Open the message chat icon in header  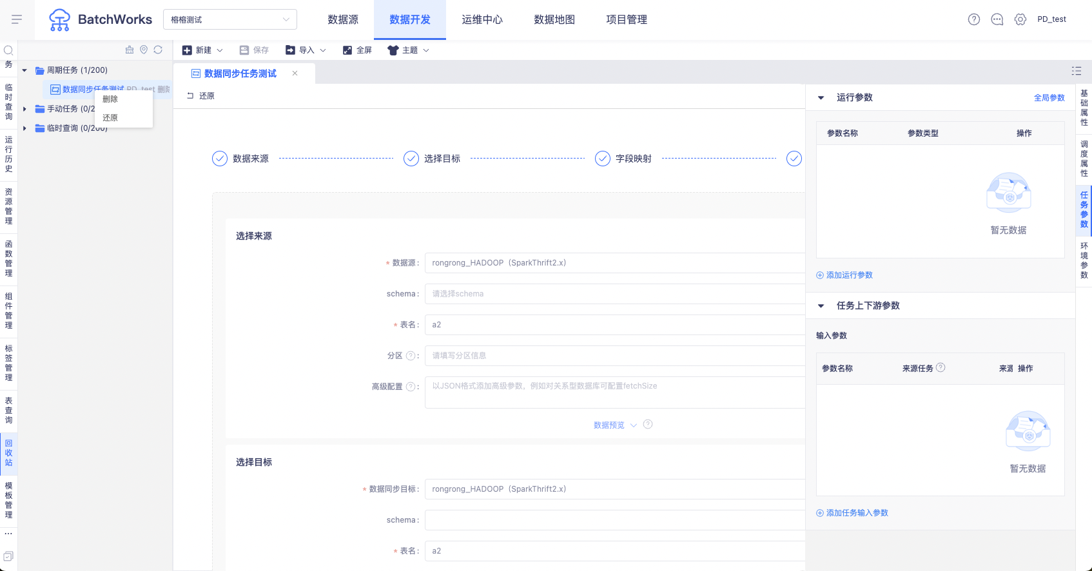coord(997,19)
